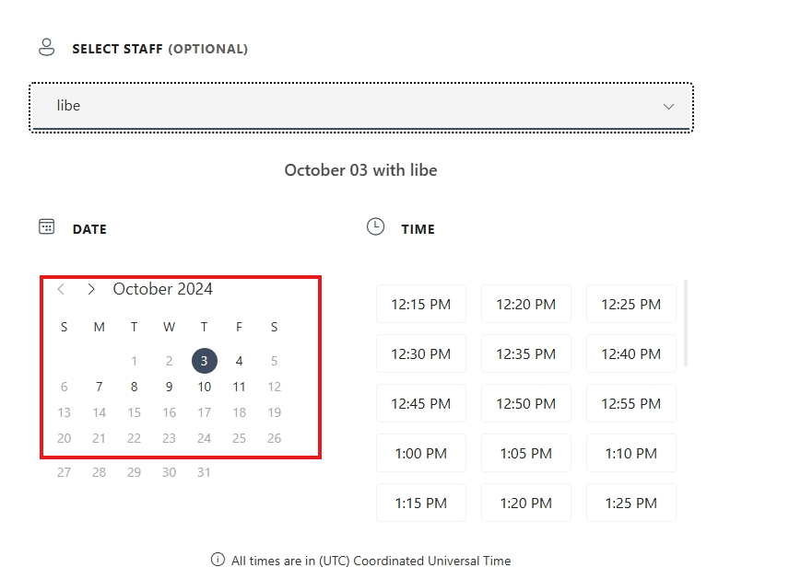Choose the 1:10 PM time slot
Image resolution: width=789 pixels, height=579 pixels.
(631, 453)
